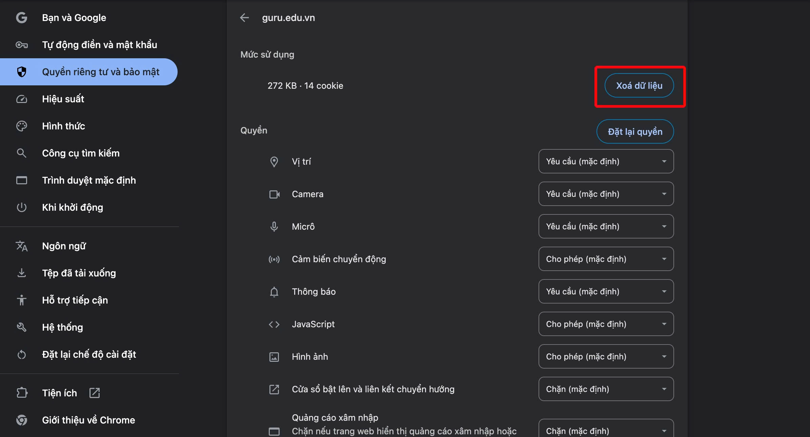Click the puzzle piece icon for Tiện ích
810x437 pixels.
coord(22,393)
